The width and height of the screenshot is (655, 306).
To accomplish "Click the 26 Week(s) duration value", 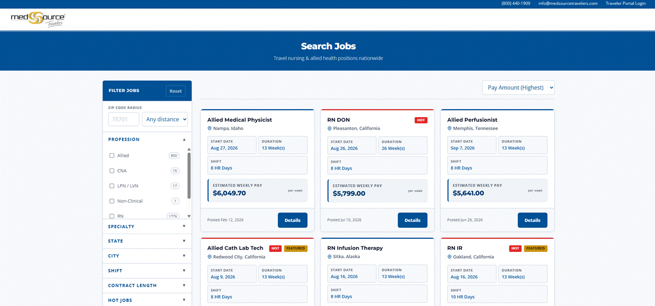I will tap(393, 149).
